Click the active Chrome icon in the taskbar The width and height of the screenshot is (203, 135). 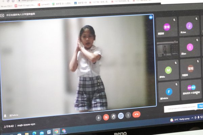[x=56, y=132]
